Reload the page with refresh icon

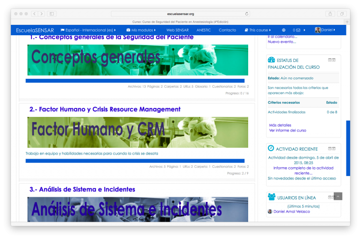tap(247, 14)
